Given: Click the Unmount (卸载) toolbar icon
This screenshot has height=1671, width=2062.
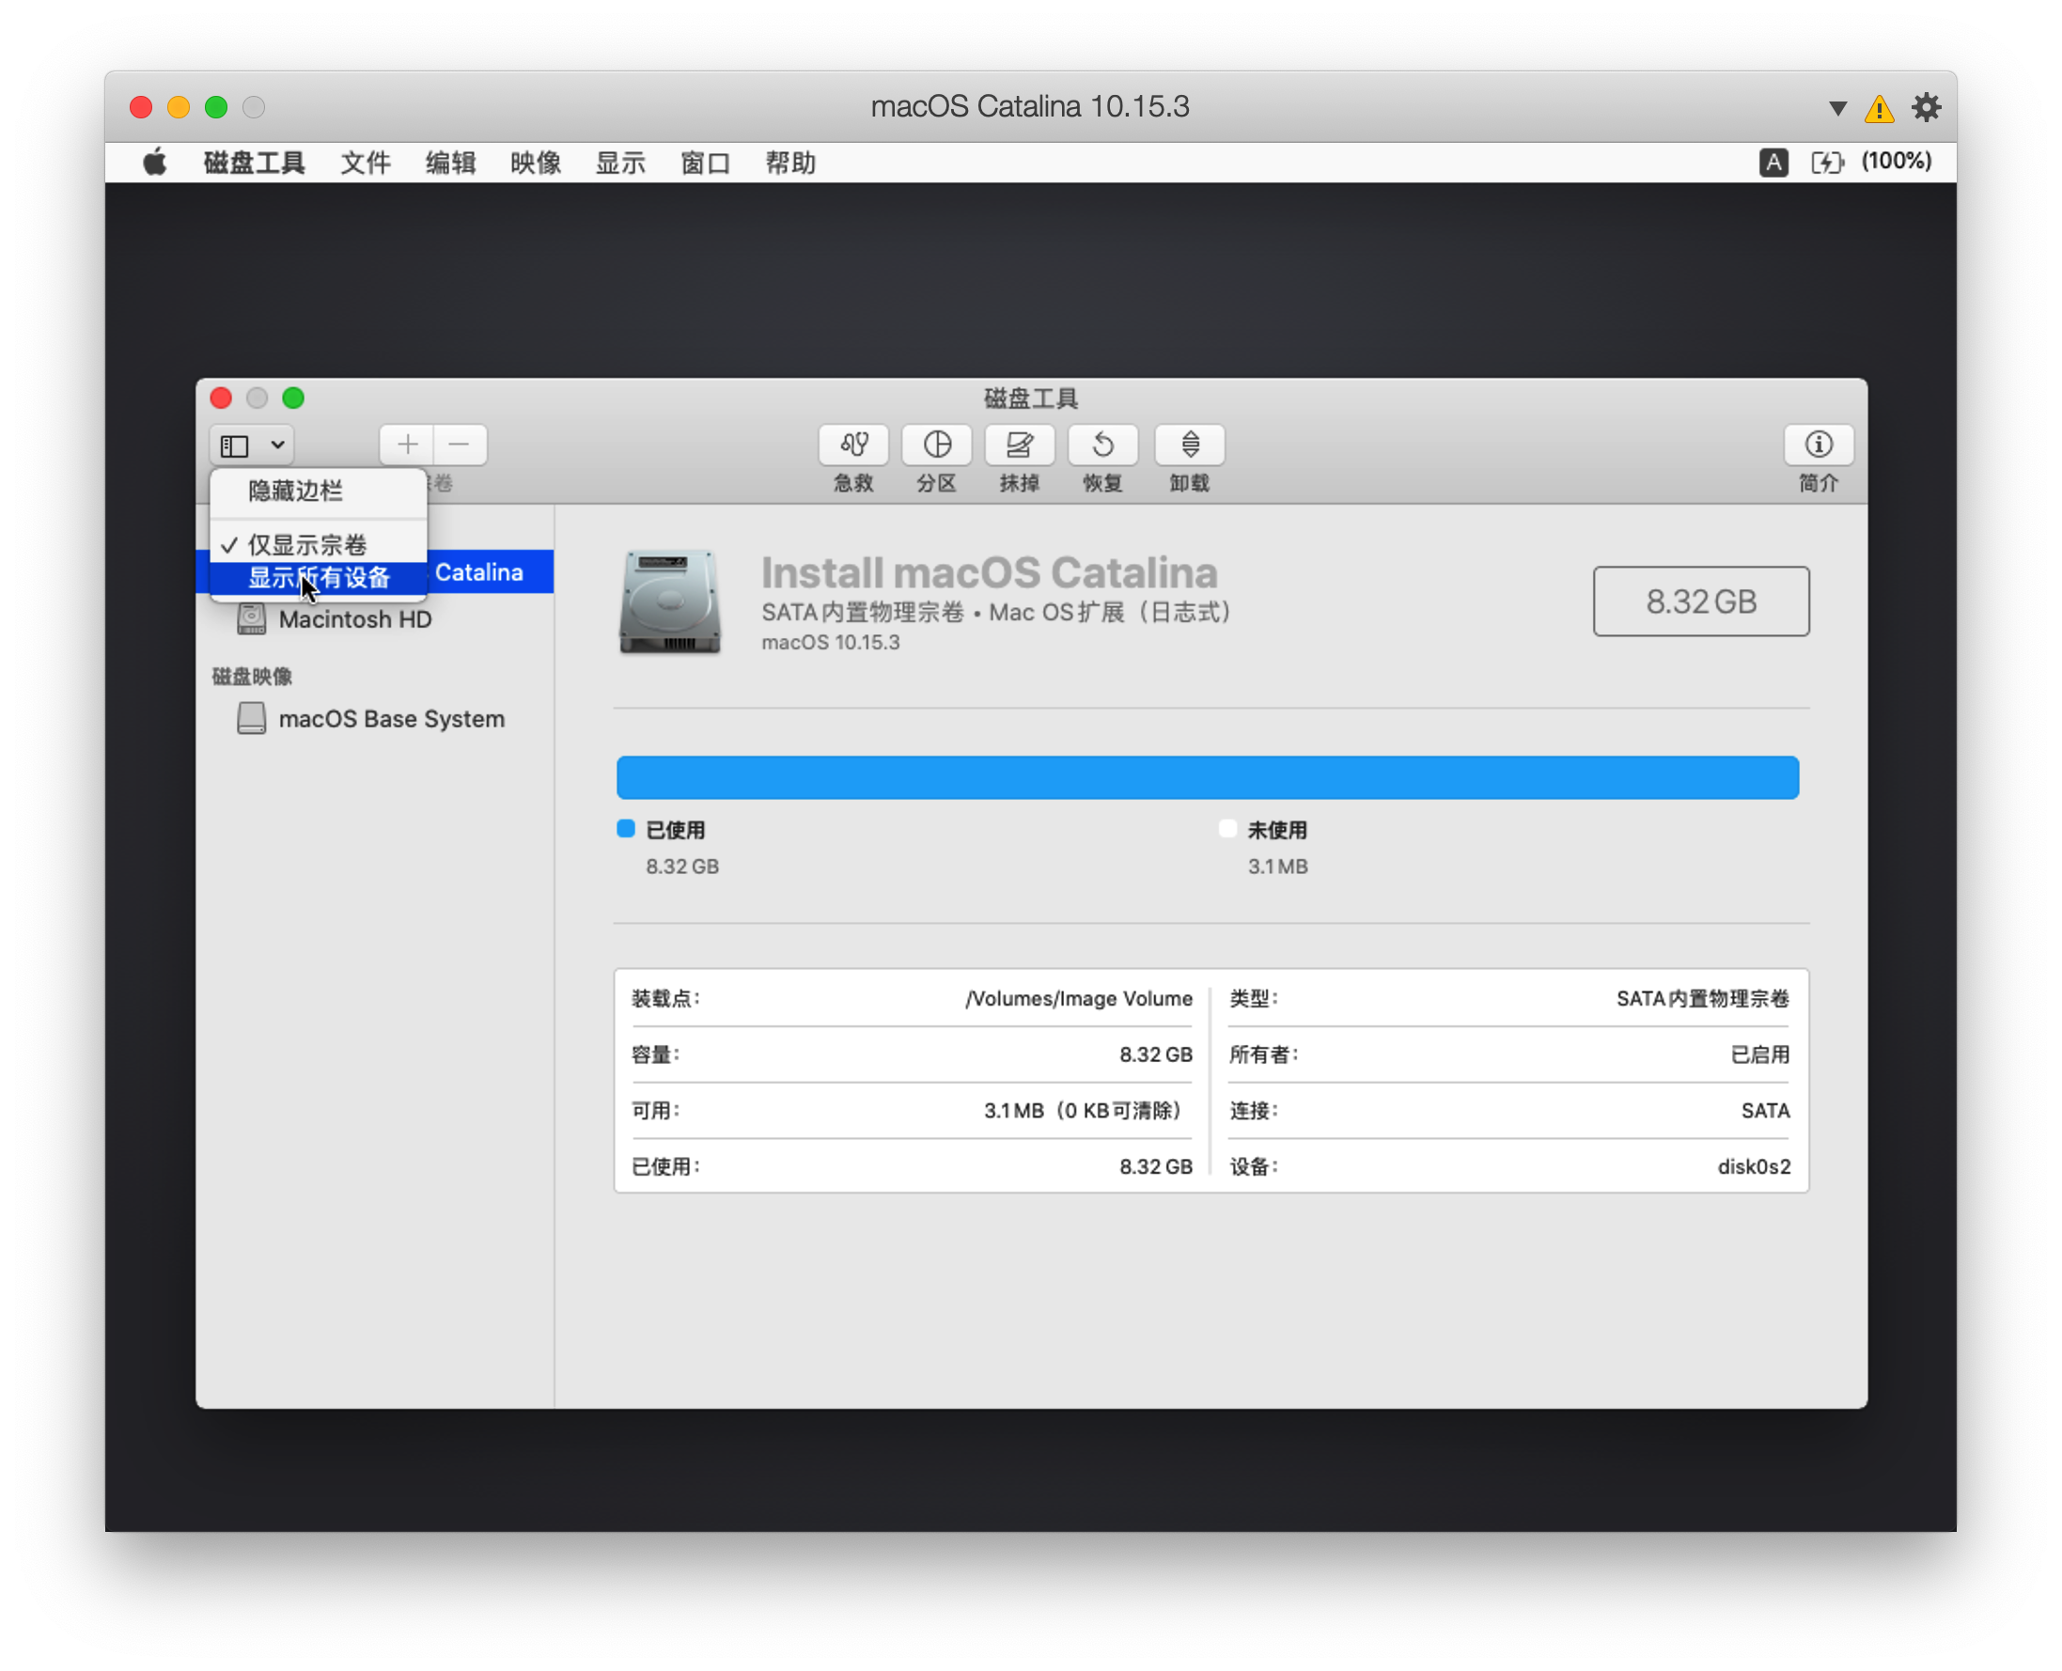Looking at the screenshot, I should (1189, 445).
